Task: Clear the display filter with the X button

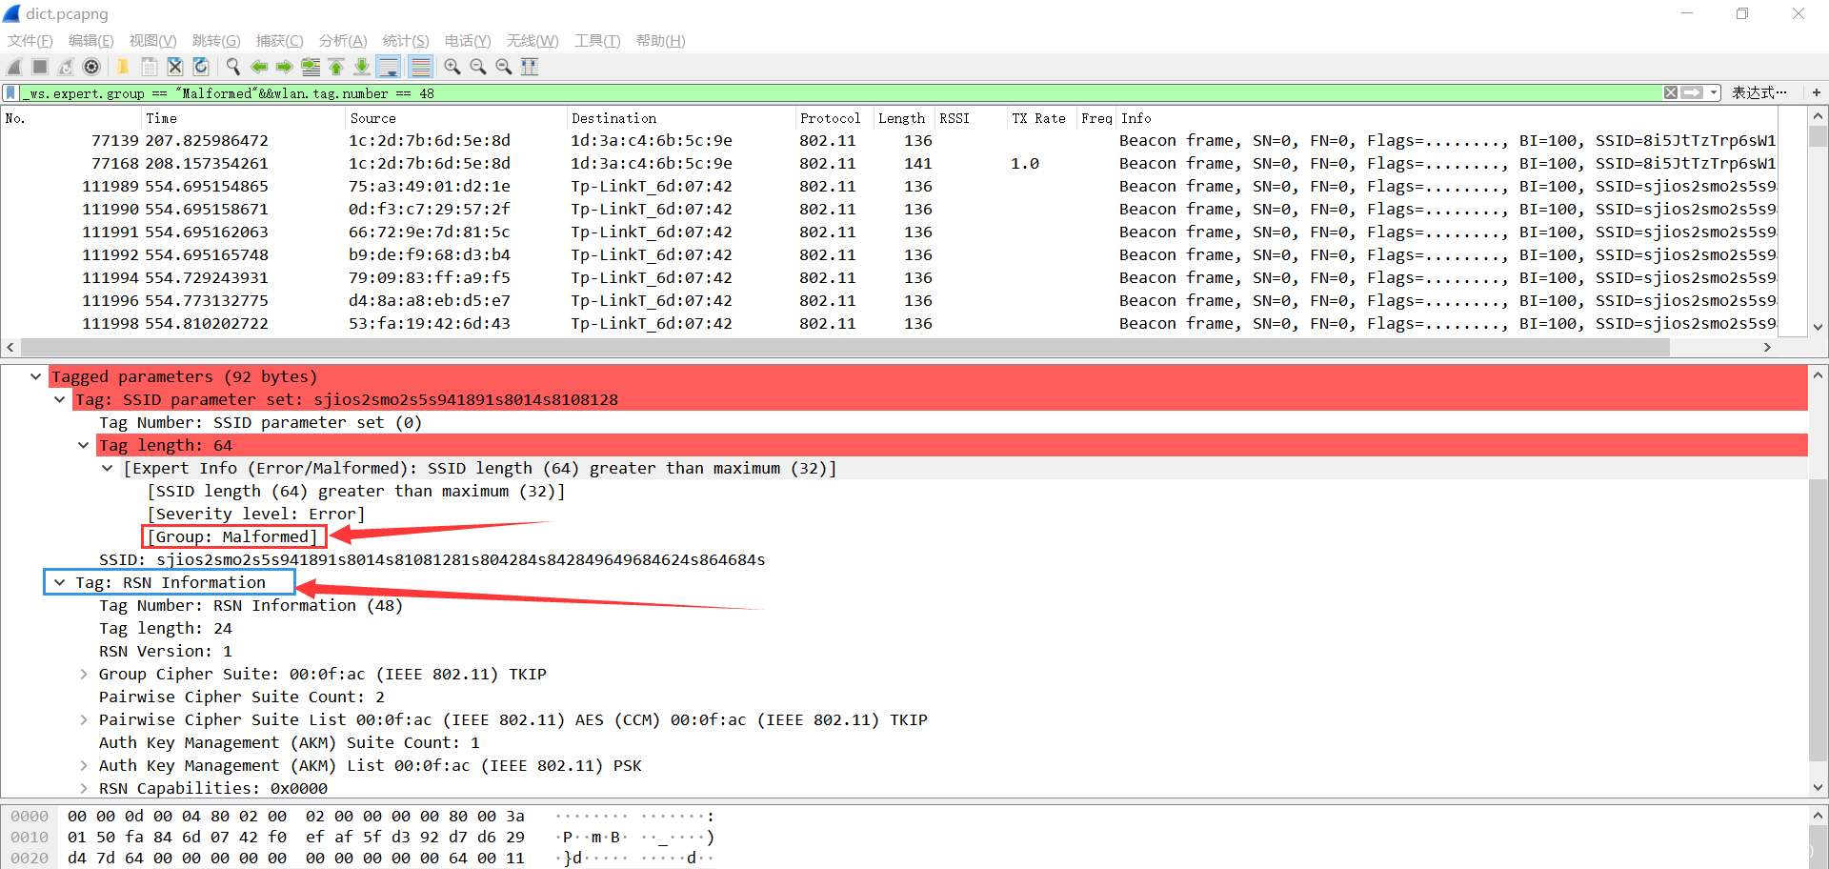Action: coord(1671,92)
